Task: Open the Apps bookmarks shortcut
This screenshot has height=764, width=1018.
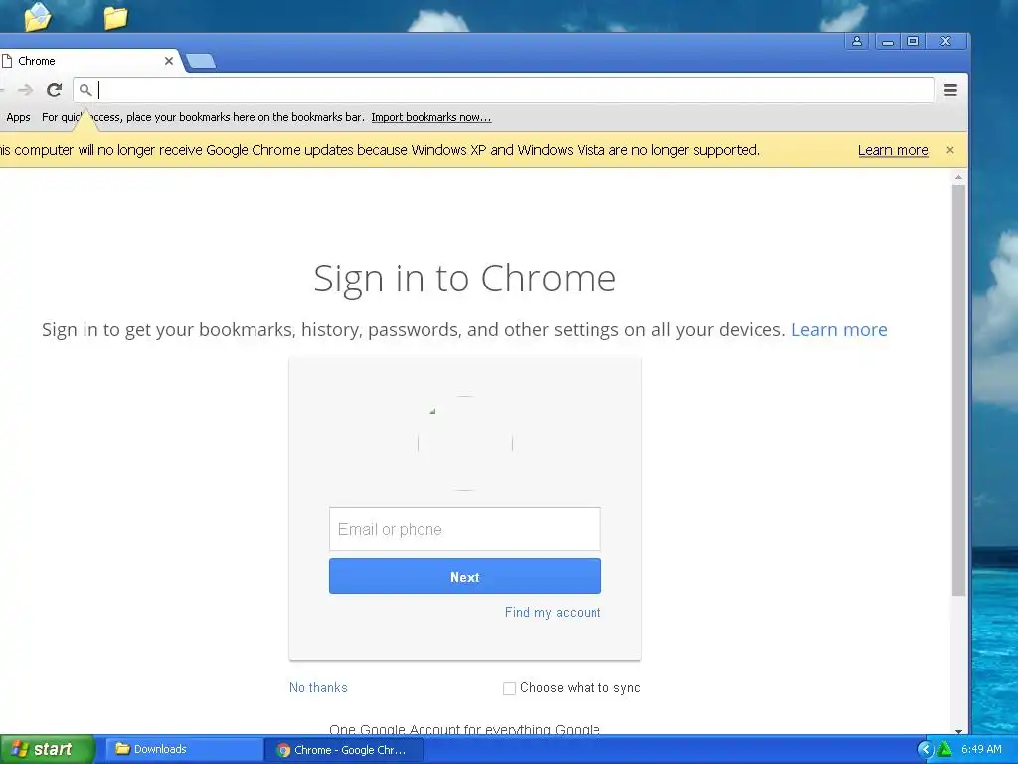Action: click(18, 117)
